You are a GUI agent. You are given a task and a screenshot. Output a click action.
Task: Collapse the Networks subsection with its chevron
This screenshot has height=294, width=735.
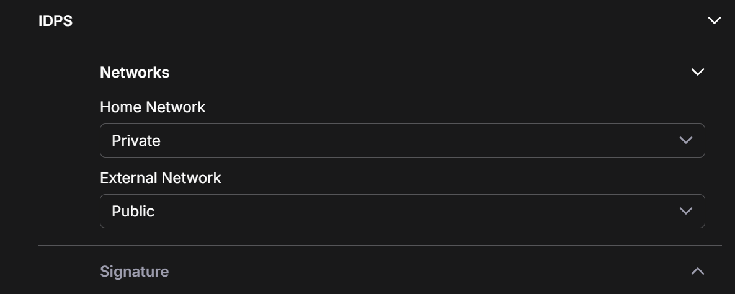point(697,73)
